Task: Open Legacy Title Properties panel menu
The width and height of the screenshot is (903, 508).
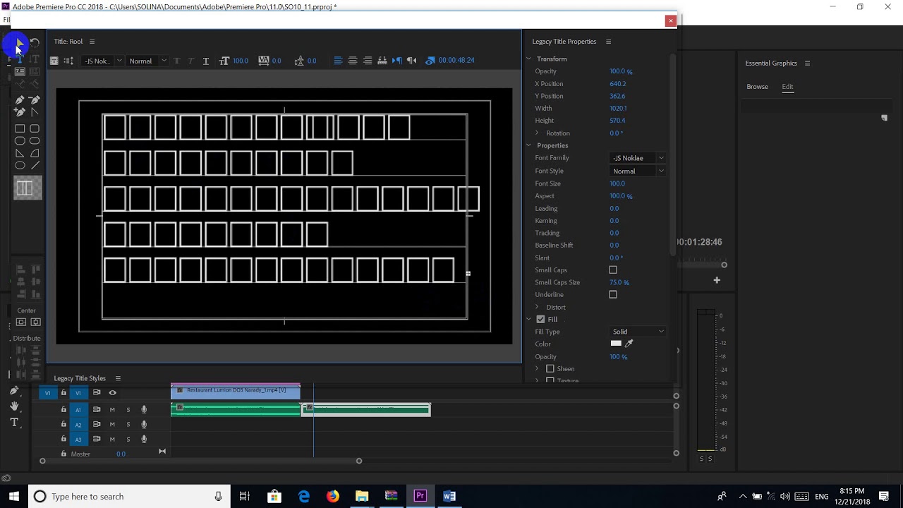Action: point(608,42)
